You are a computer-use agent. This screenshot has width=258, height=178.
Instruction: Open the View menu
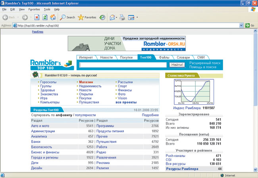click(21, 10)
